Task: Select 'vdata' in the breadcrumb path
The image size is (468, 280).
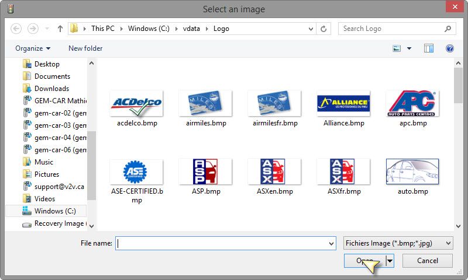Action: (191, 29)
